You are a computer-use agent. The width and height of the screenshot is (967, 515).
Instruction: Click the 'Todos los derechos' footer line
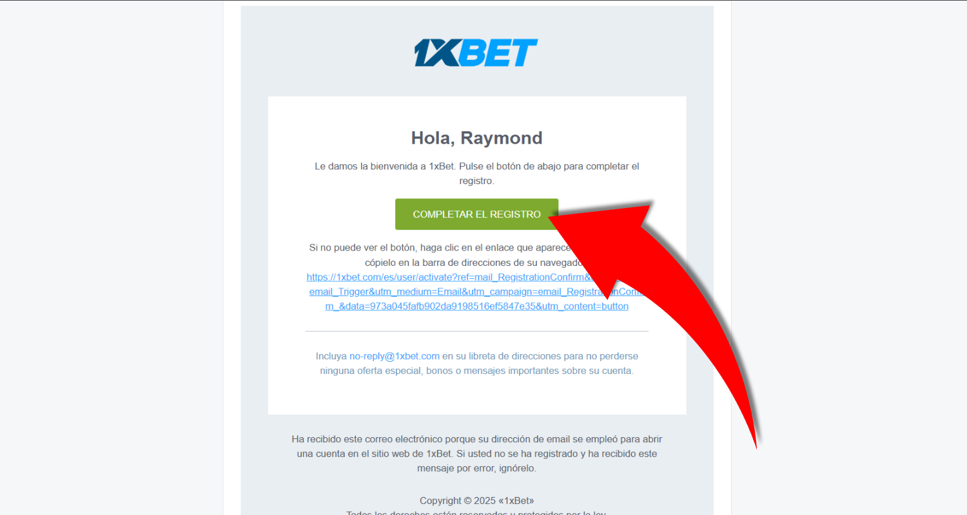[x=477, y=513]
